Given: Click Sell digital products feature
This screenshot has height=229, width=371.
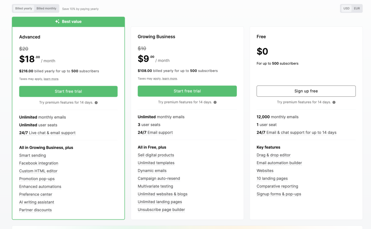Looking at the screenshot, I should (x=156, y=155).
